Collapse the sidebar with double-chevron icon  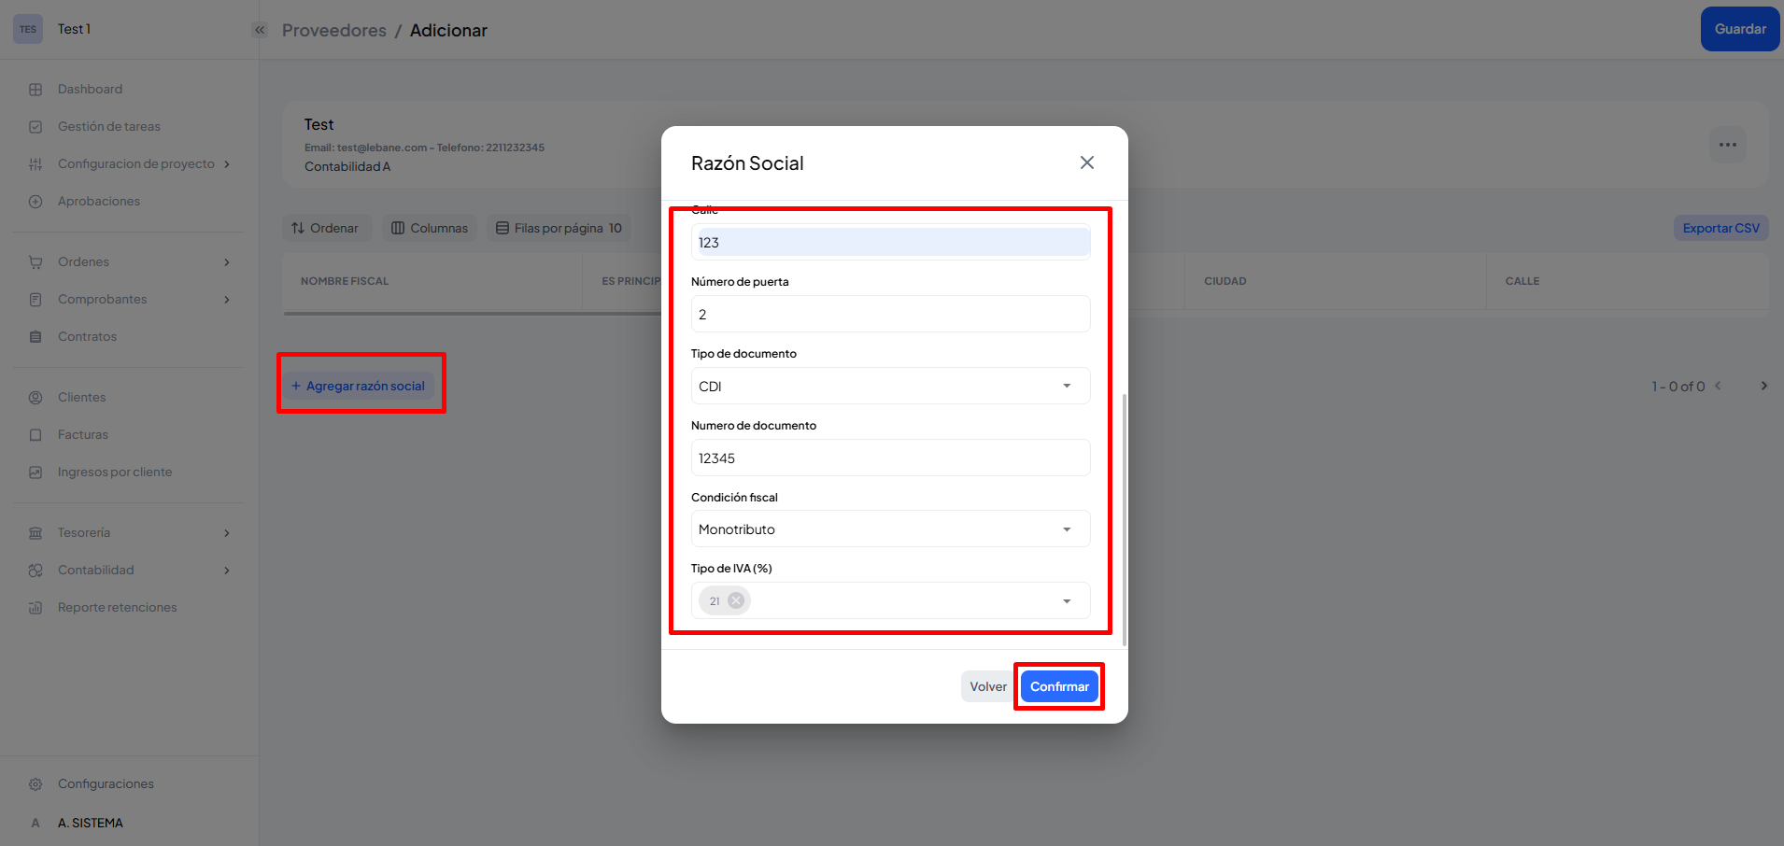point(260,30)
